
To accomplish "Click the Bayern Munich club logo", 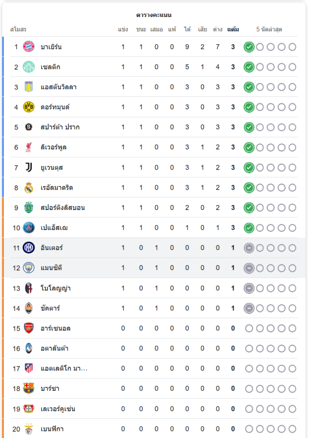I will click(x=28, y=47).
